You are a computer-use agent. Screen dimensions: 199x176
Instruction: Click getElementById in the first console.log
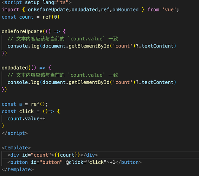tap(89, 46)
